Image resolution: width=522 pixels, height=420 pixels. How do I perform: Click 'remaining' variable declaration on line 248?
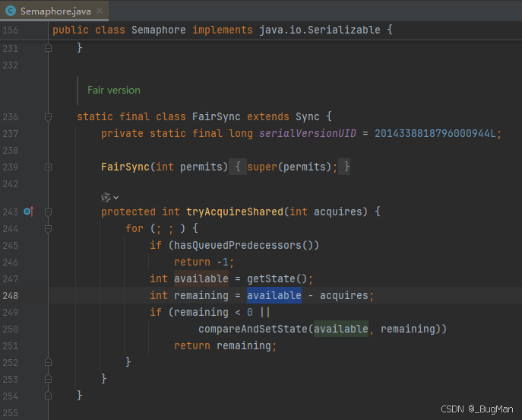[201, 295]
